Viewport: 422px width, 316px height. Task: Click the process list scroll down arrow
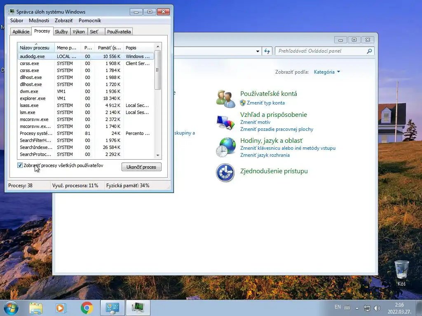point(158,155)
